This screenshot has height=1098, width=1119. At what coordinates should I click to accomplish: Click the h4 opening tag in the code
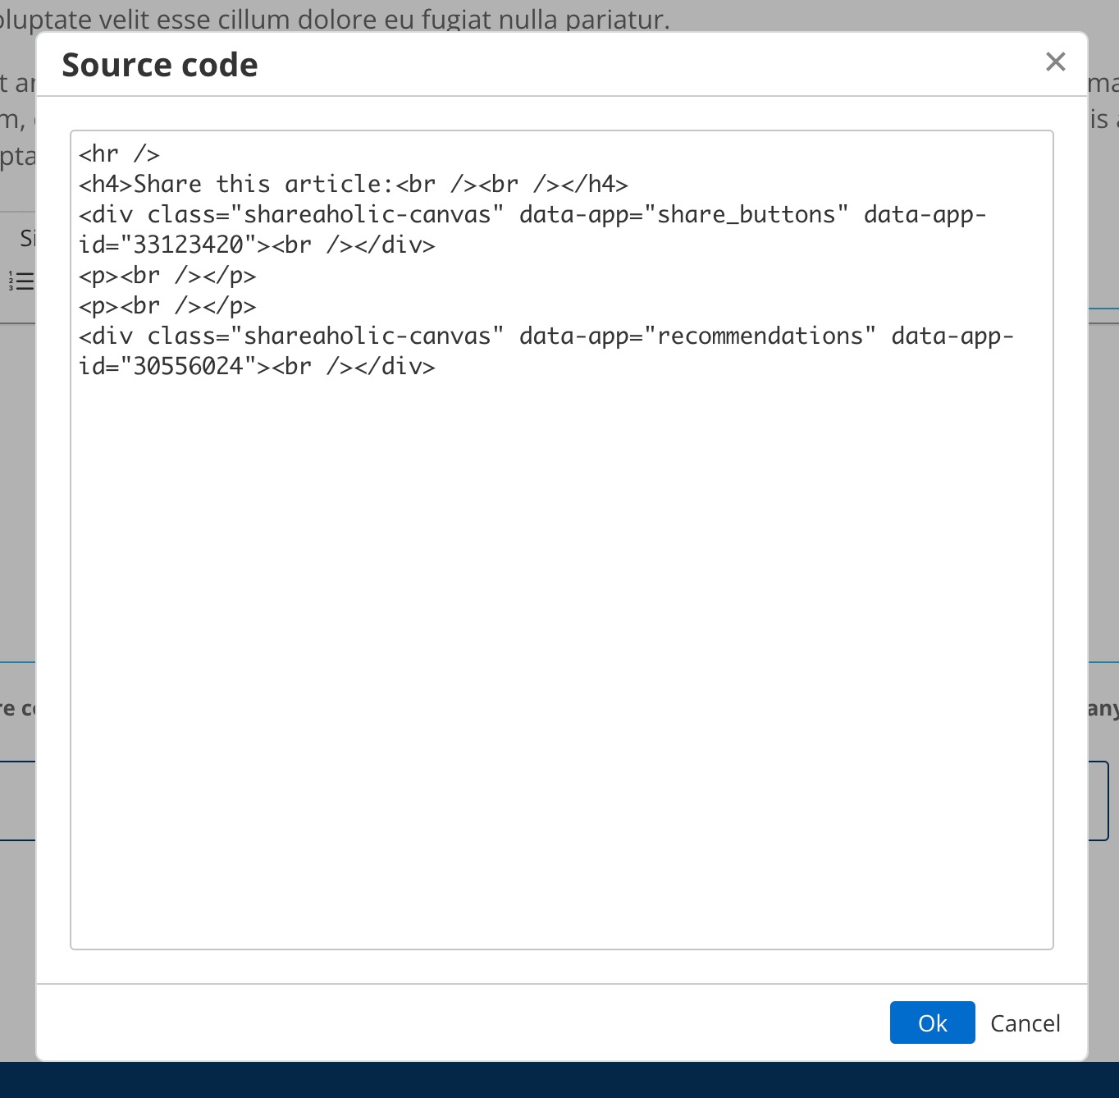click(103, 184)
